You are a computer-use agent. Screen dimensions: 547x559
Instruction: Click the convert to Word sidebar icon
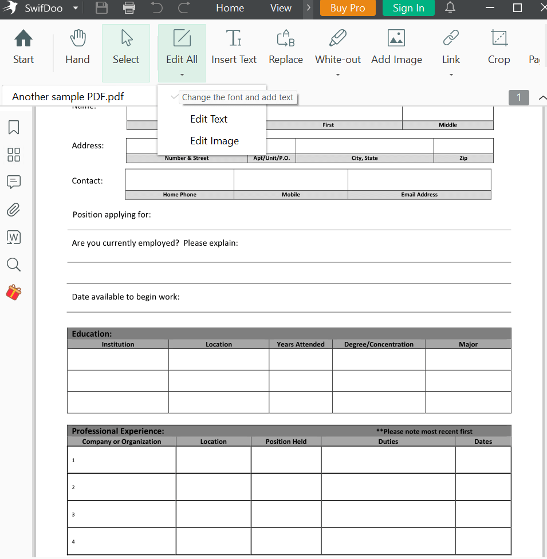14,237
